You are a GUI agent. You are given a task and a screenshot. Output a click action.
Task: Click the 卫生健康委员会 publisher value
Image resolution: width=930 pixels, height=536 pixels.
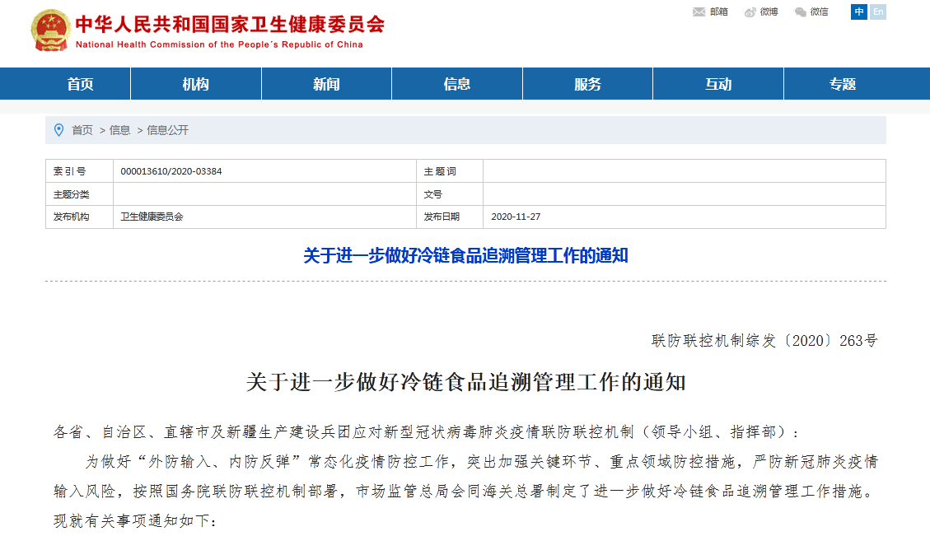click(x=152, y=217)
